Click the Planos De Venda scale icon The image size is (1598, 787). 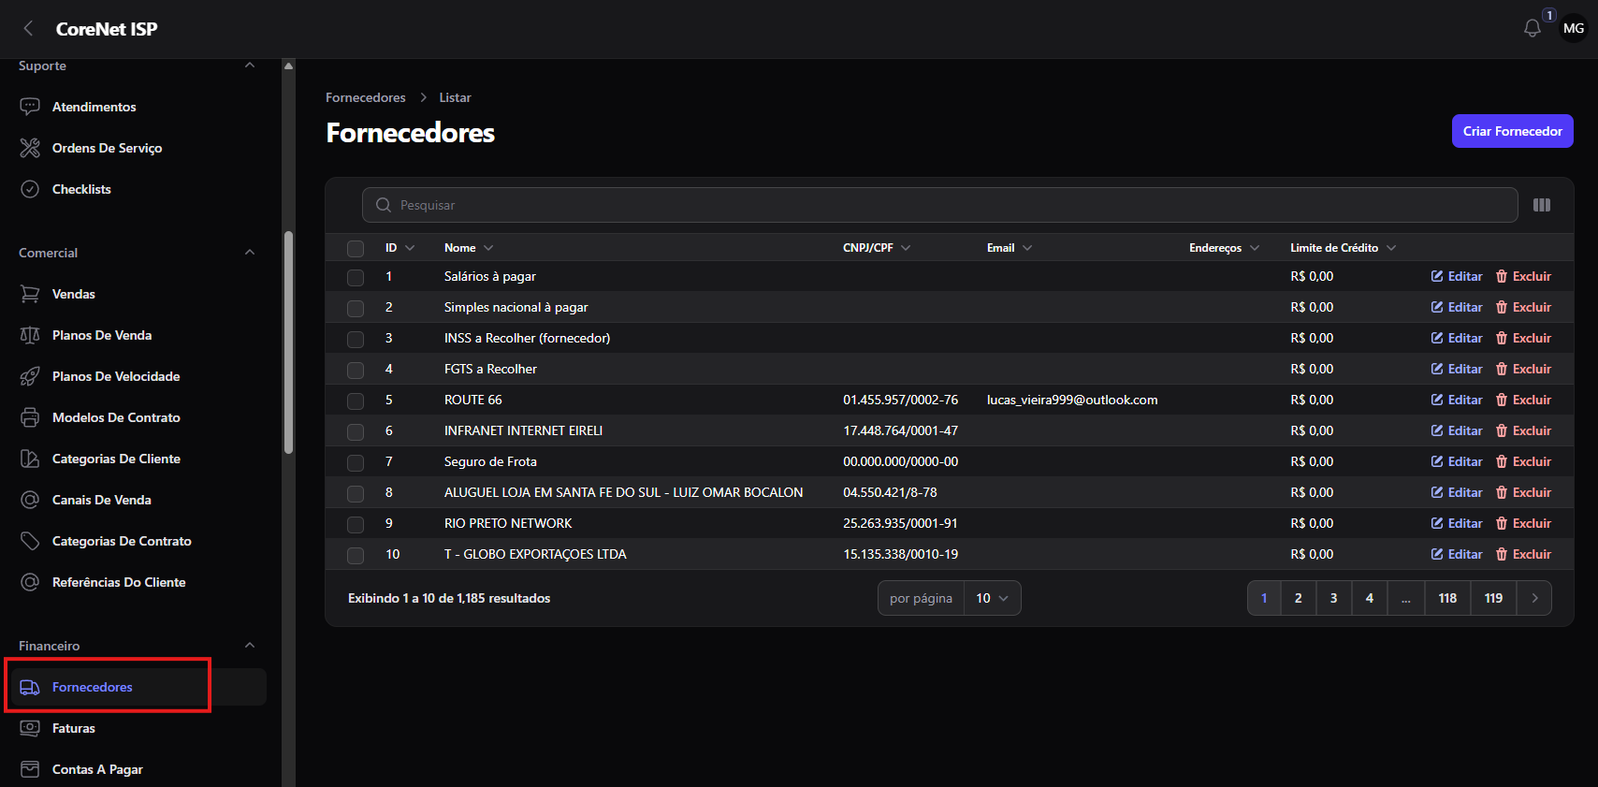[x=30, y=335]
